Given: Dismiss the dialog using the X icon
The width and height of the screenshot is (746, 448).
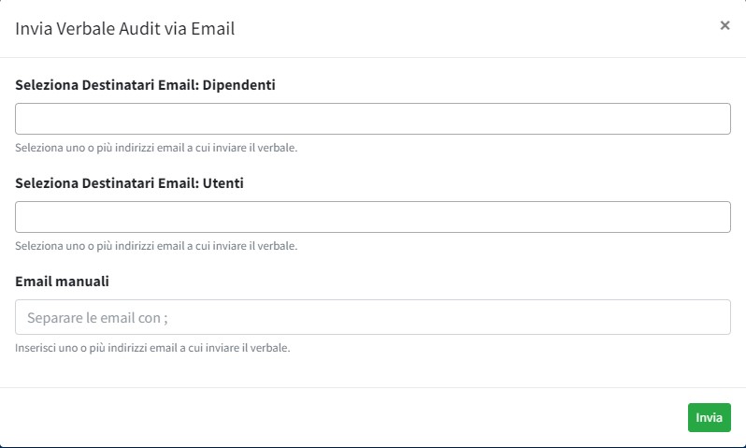Looking at the screenshot, I should pyautogui.click(x=724, y=26).
